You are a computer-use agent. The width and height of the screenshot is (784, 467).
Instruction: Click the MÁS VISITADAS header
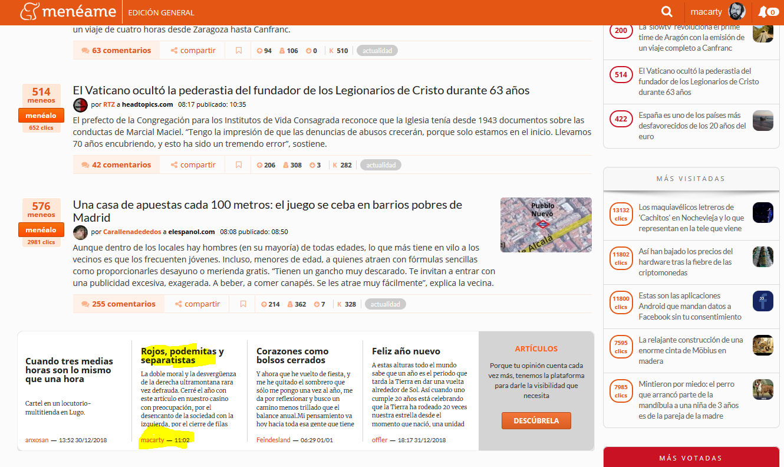pos(691,179)
